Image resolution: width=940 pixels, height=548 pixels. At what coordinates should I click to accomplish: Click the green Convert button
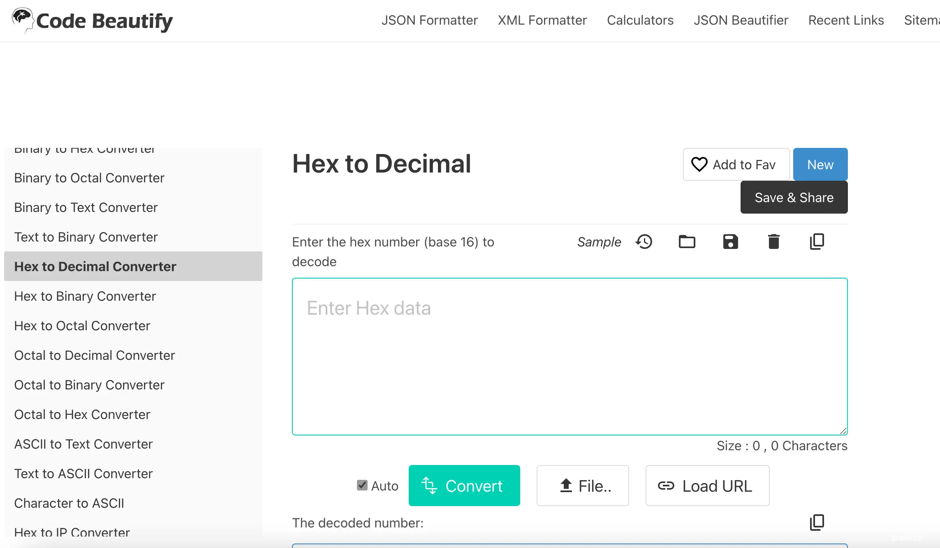[x=464, y=486]
